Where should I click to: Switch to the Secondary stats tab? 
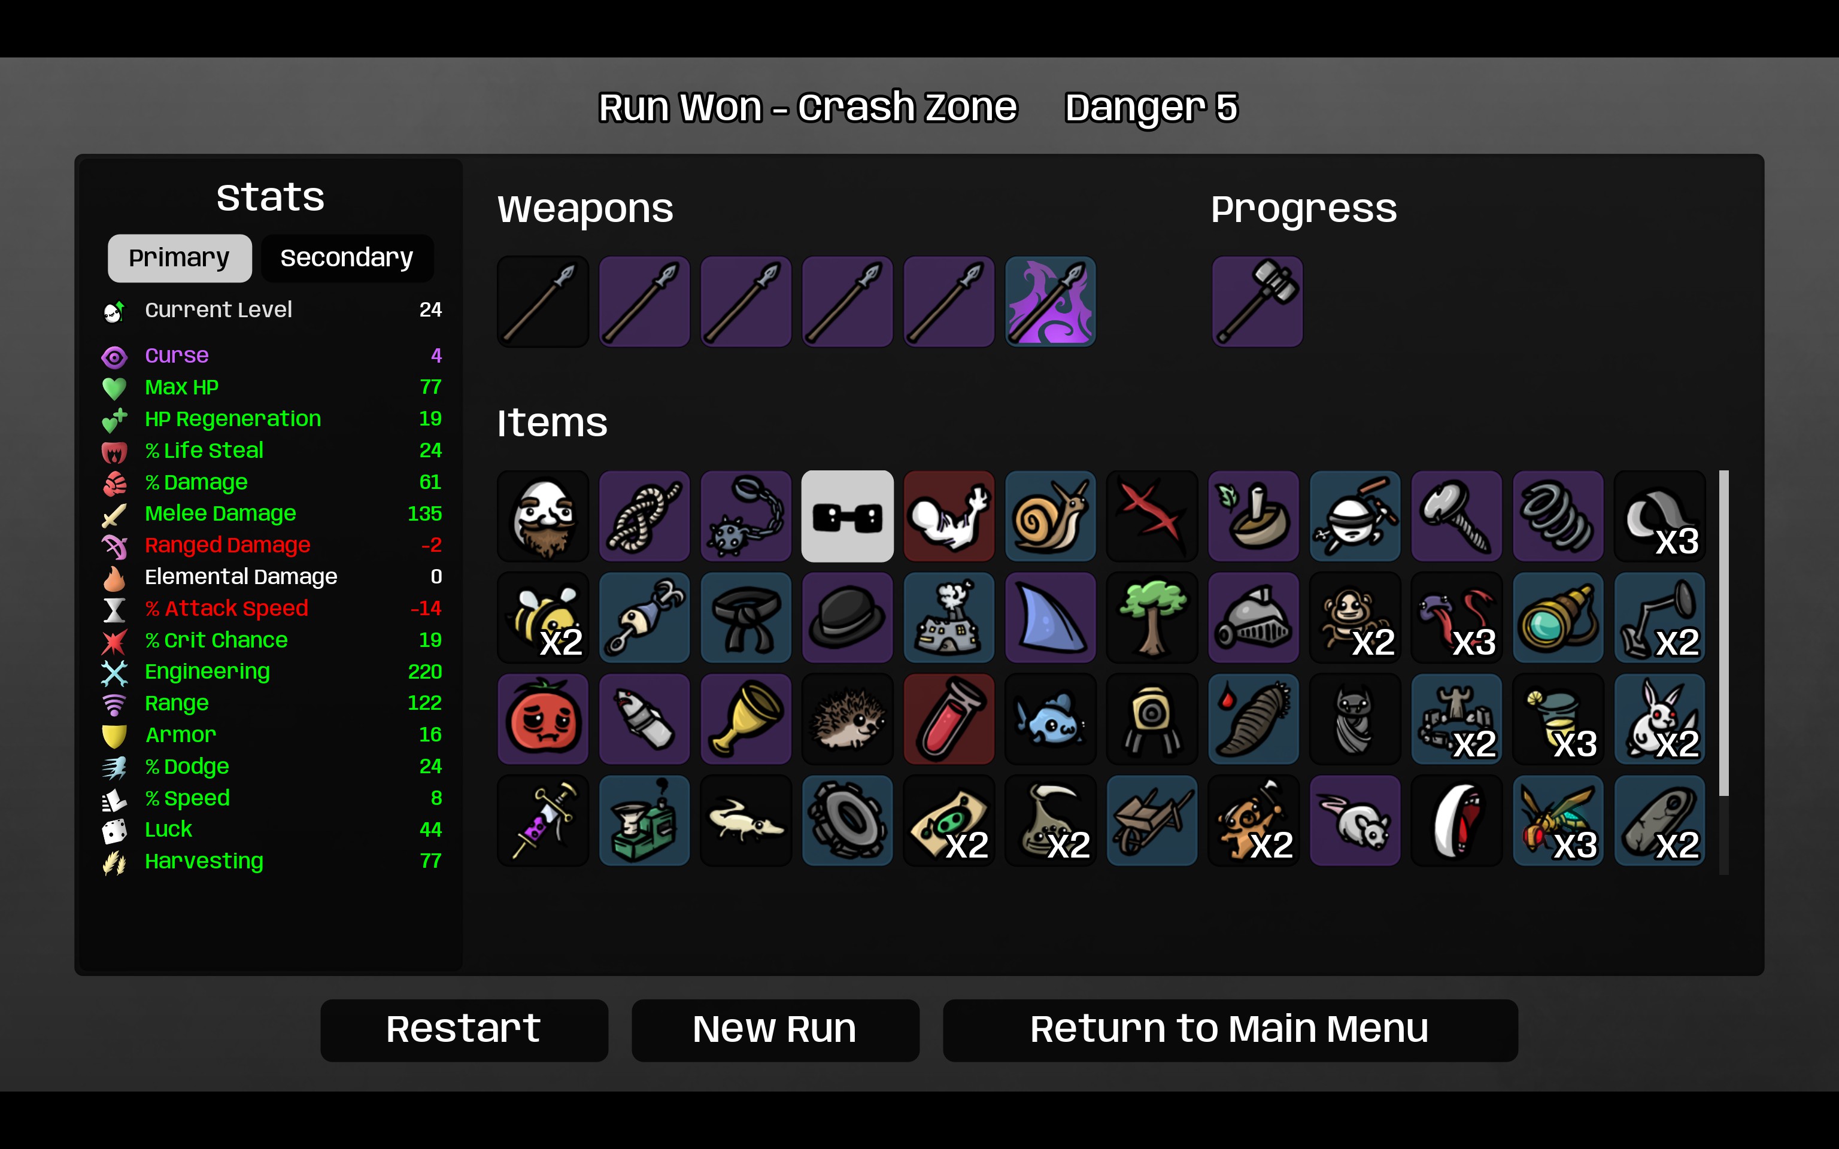[x=347, y=259]
